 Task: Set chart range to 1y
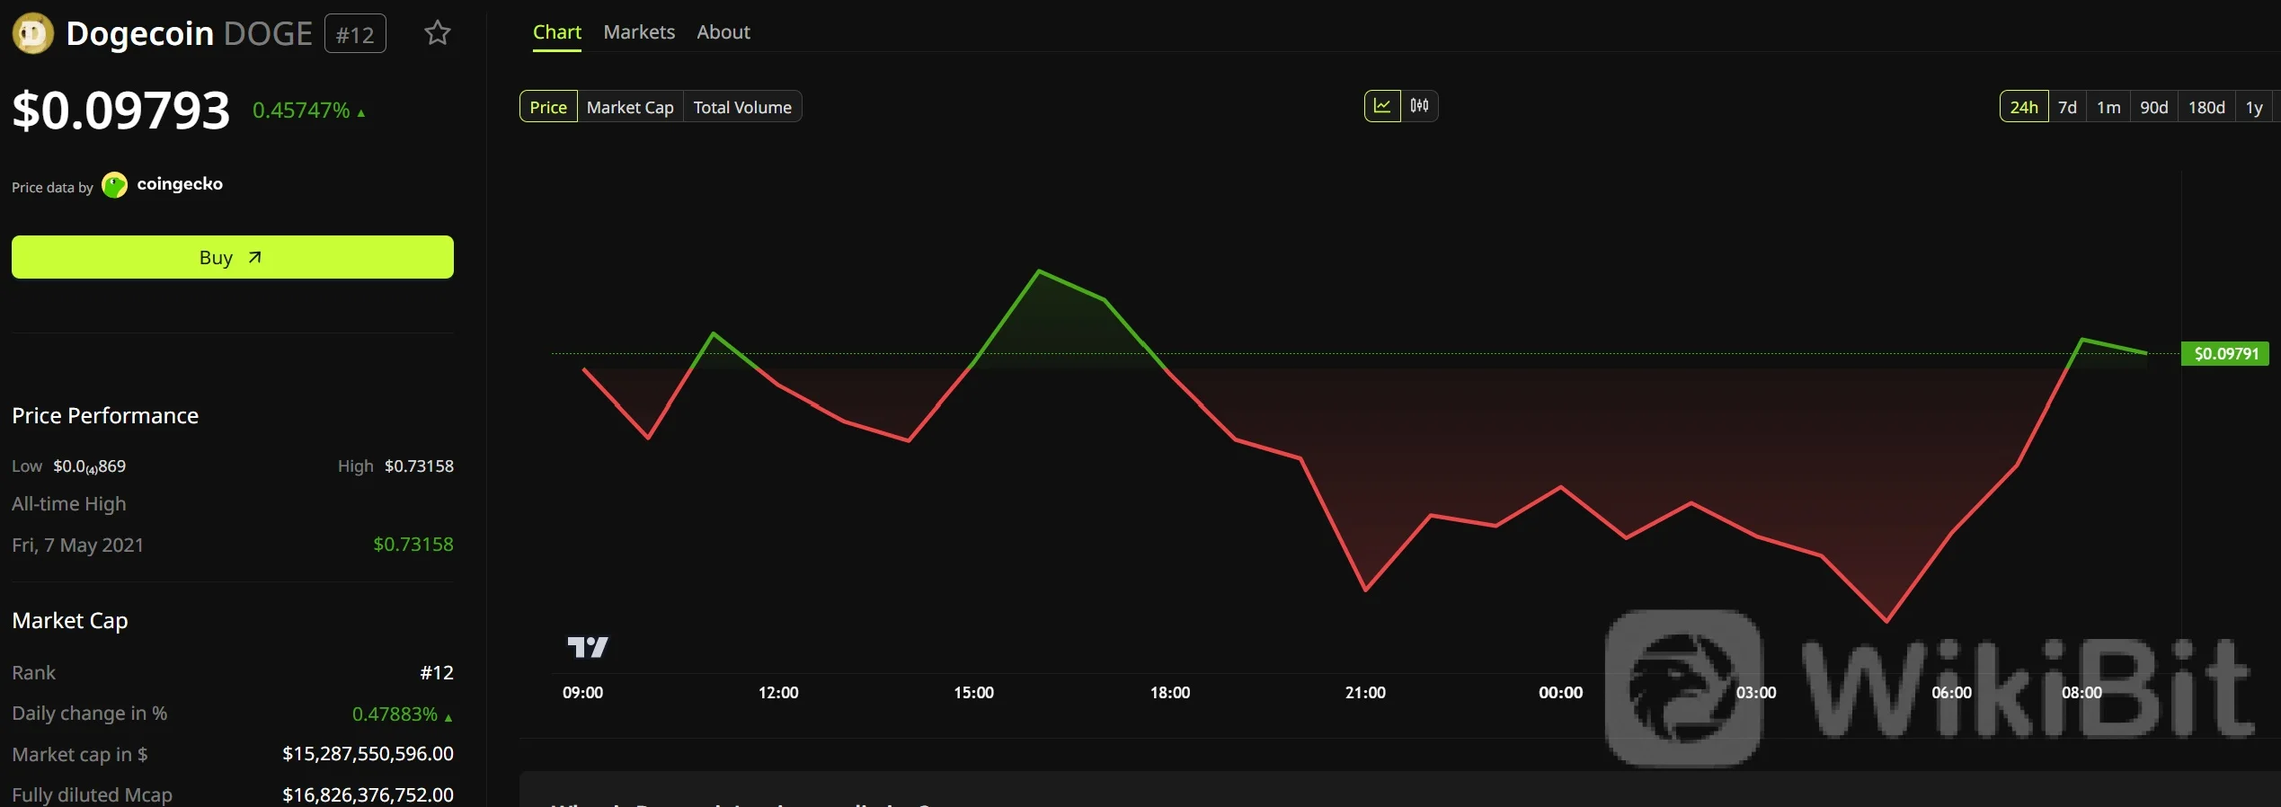pyautogui.click(x=2254, y=107)
